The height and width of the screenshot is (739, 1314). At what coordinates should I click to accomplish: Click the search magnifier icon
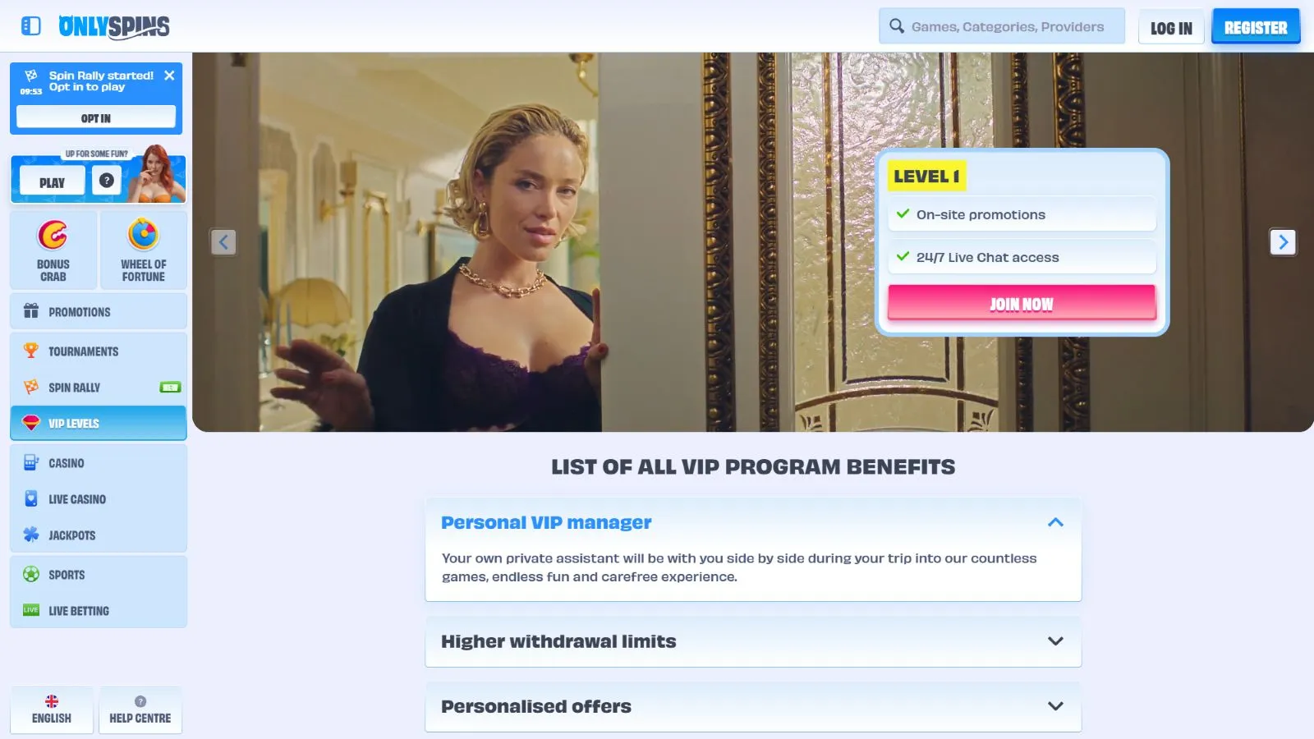(897, 26)
